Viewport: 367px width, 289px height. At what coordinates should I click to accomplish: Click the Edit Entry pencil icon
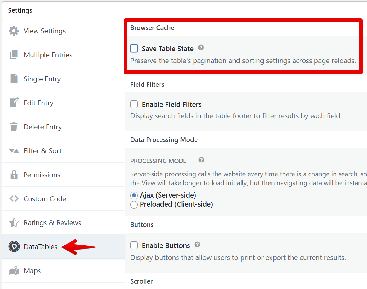coord(14,103)
